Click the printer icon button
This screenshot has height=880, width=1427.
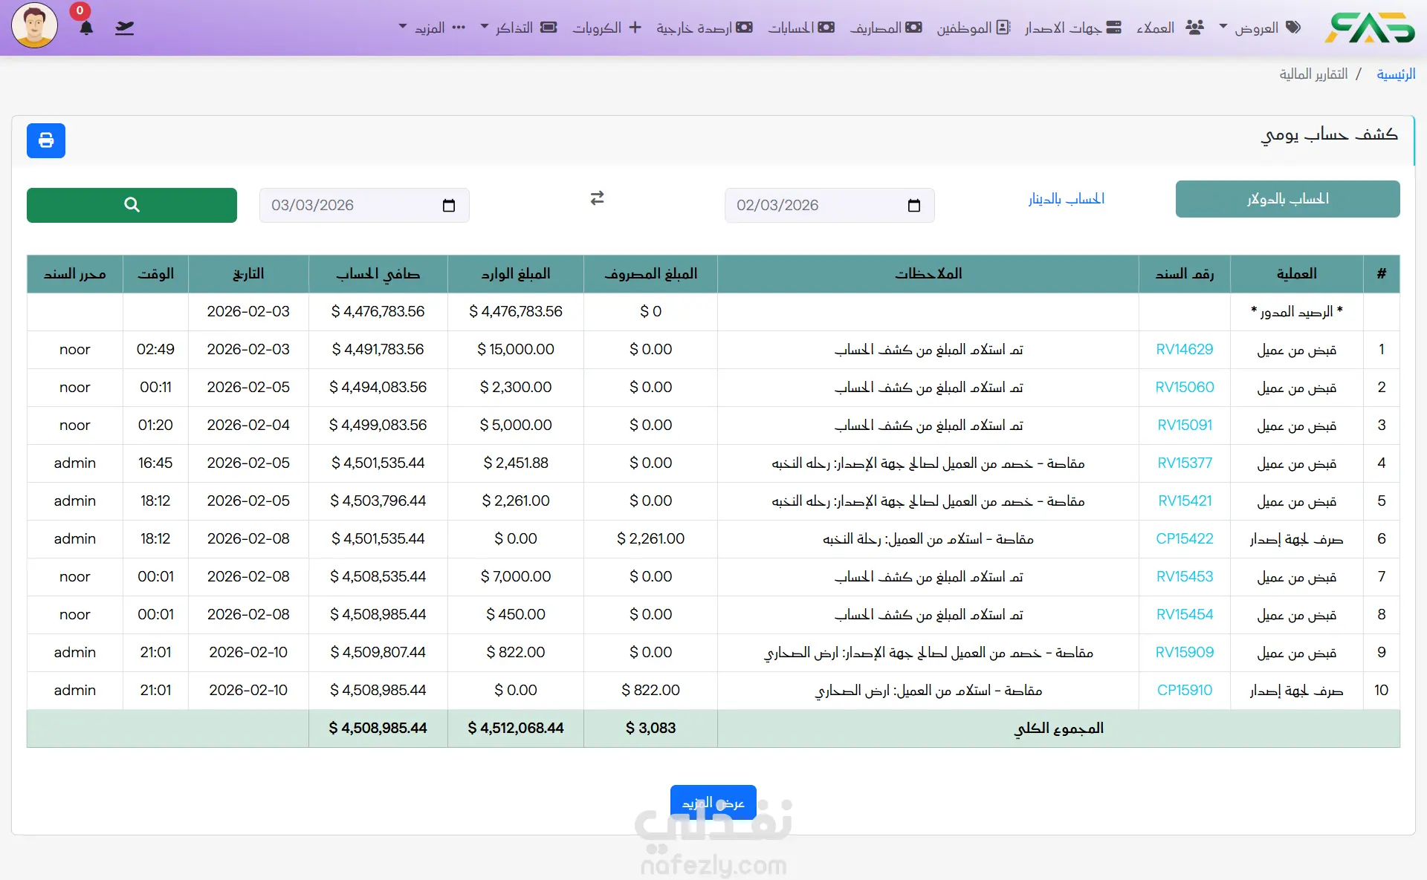[46, 140]
